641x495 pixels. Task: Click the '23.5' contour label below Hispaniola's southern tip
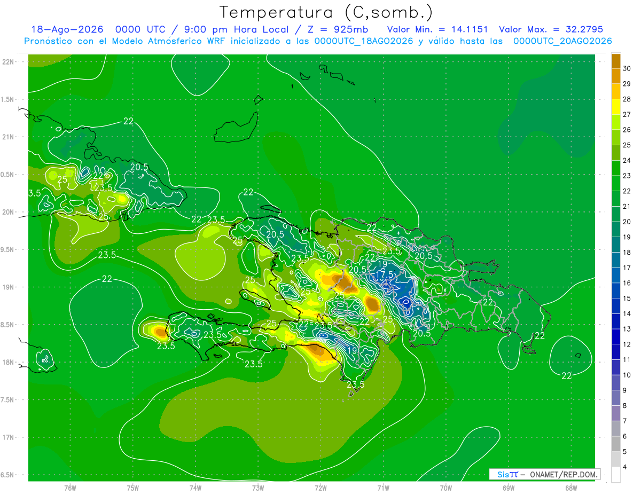coord(356,384)
